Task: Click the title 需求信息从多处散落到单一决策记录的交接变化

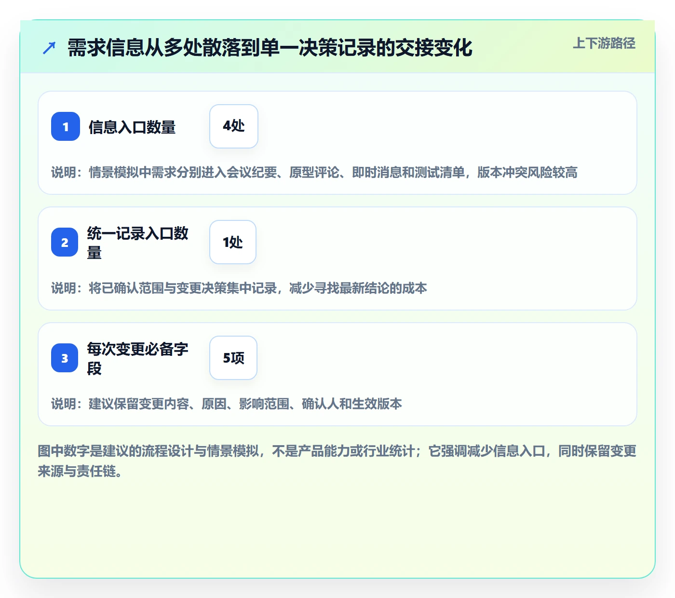Action: [270, 48]
